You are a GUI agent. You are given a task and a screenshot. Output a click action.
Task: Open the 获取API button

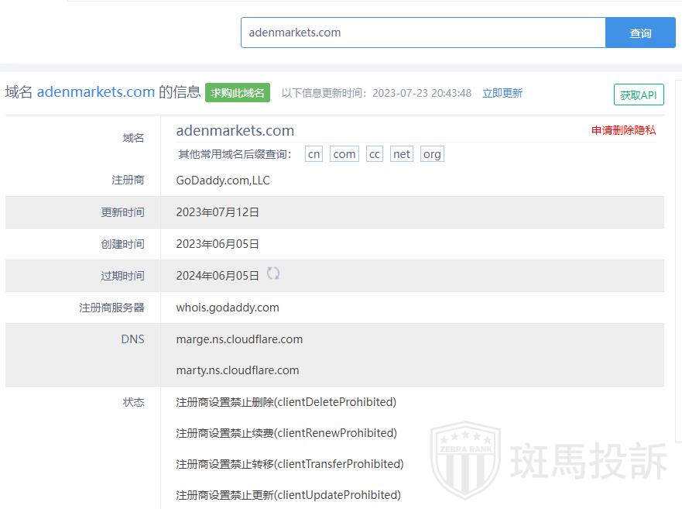638,95
